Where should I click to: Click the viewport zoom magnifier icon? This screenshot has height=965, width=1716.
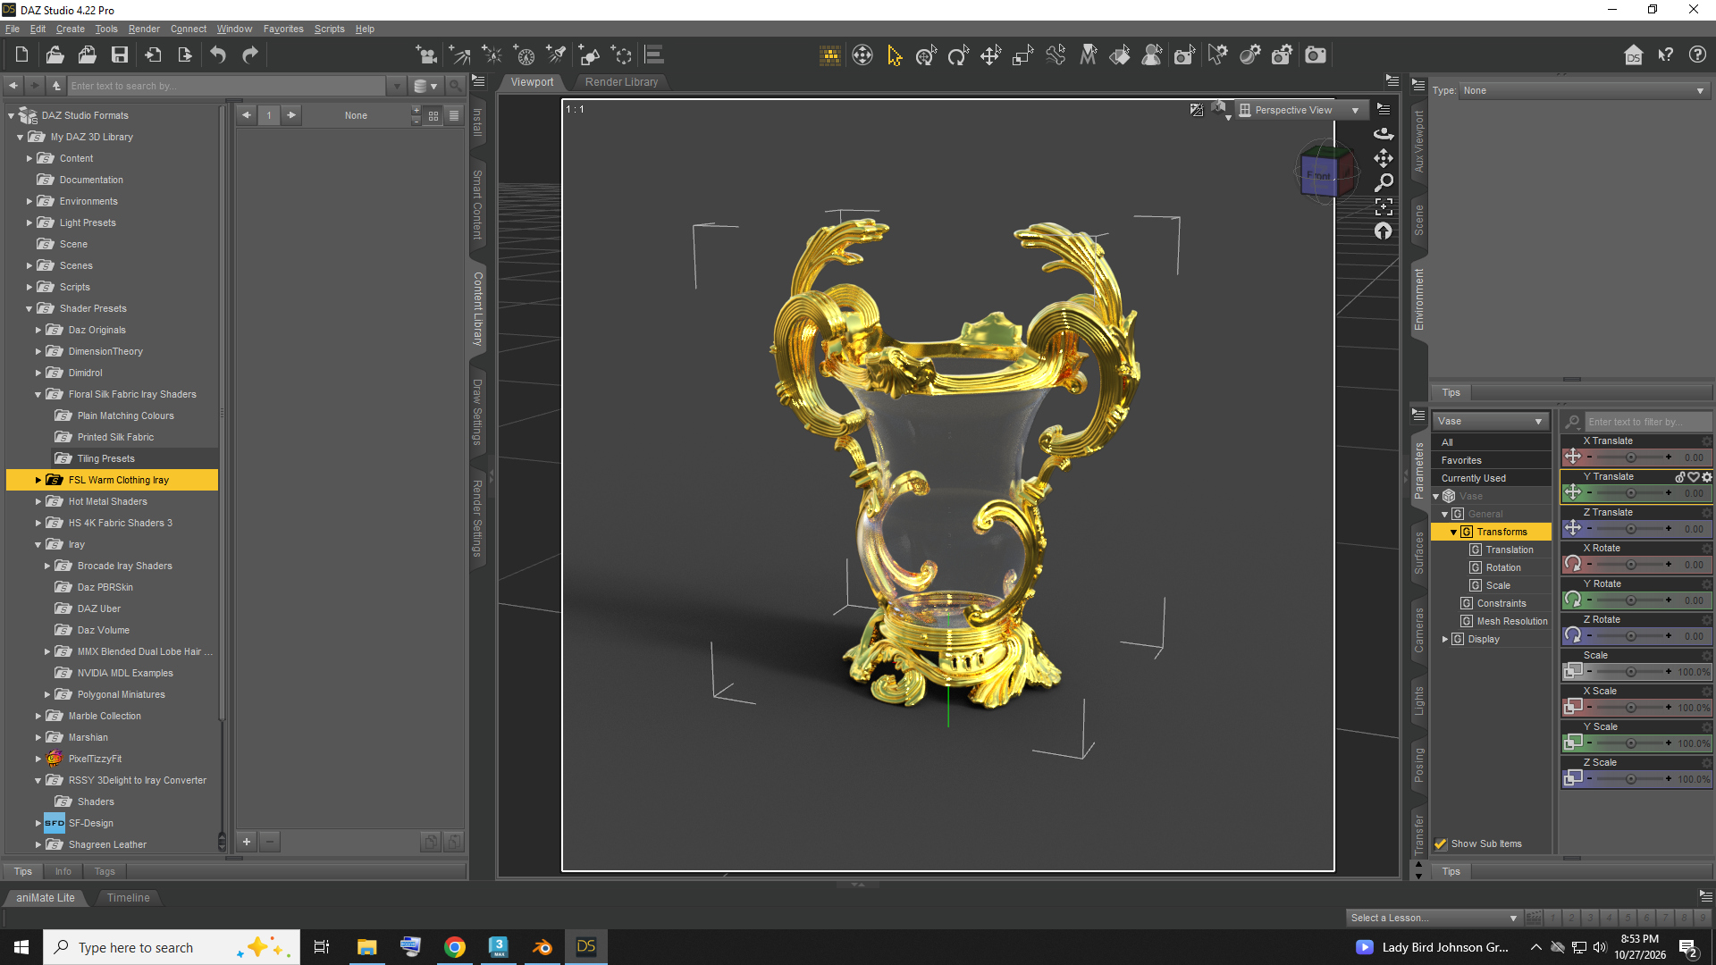tap(1384, 182)
